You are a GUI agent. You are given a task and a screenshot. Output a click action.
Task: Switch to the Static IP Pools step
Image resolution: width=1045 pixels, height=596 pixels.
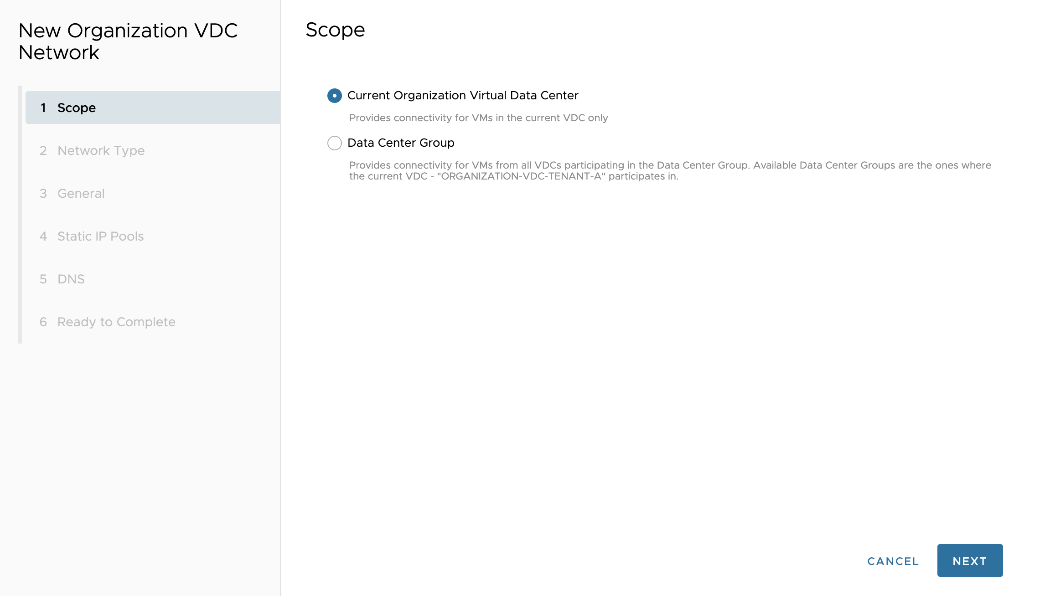[x=100, y=236]
